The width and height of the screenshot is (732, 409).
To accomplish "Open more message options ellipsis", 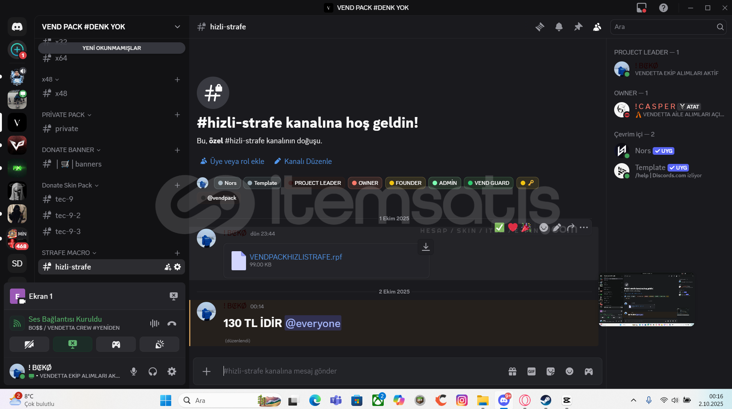I will pyautogui.click(x=584, y=228).
